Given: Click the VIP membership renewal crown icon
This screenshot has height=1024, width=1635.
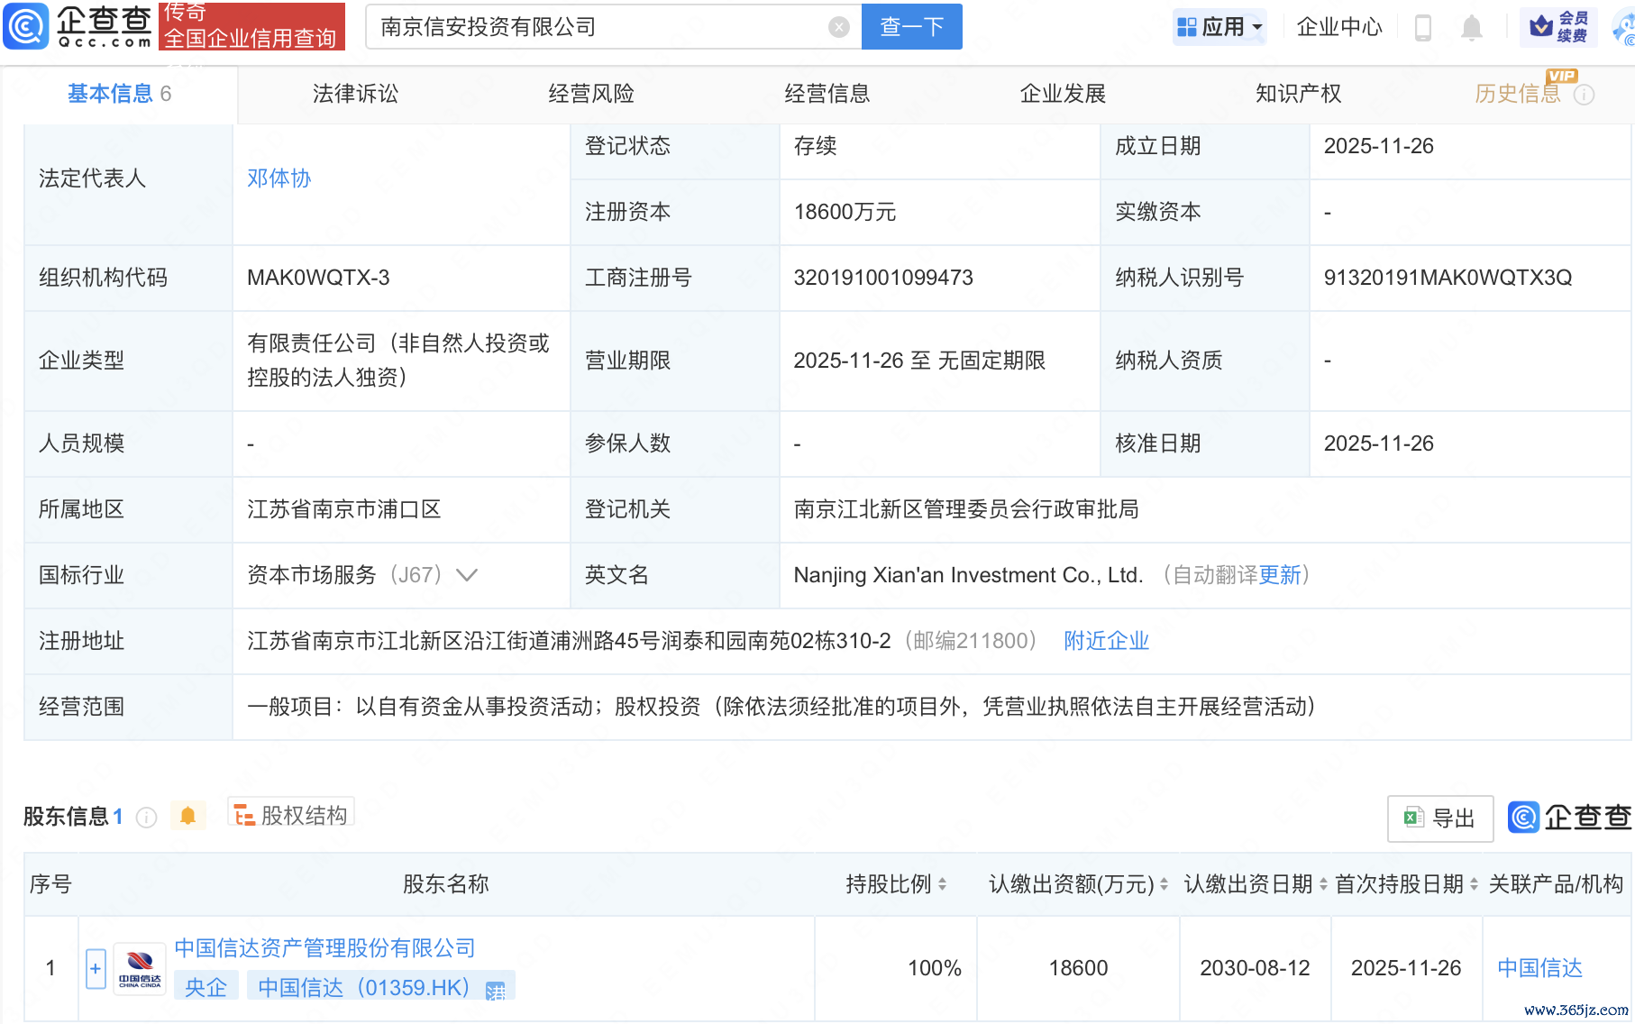Looking at the screenshot, I should coord(1542,27).
